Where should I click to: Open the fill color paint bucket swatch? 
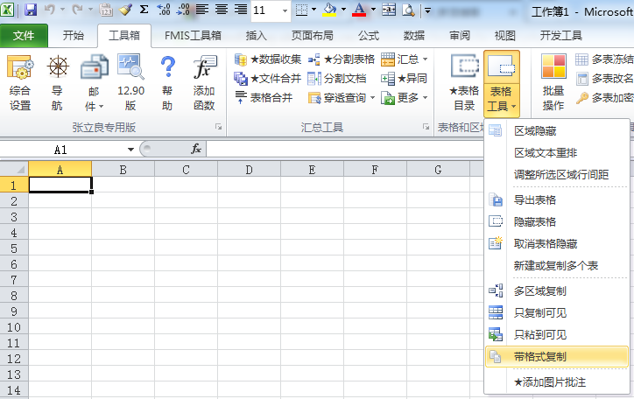click(x=329, y=10)
